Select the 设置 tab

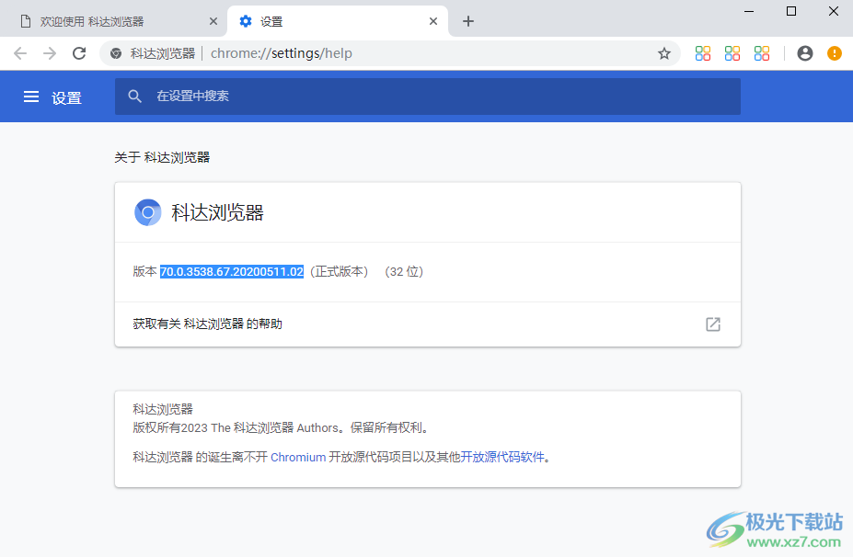(x=338, y=21)
